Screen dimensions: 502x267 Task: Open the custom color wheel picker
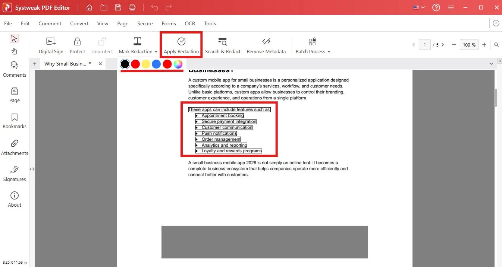click(178, 64)
